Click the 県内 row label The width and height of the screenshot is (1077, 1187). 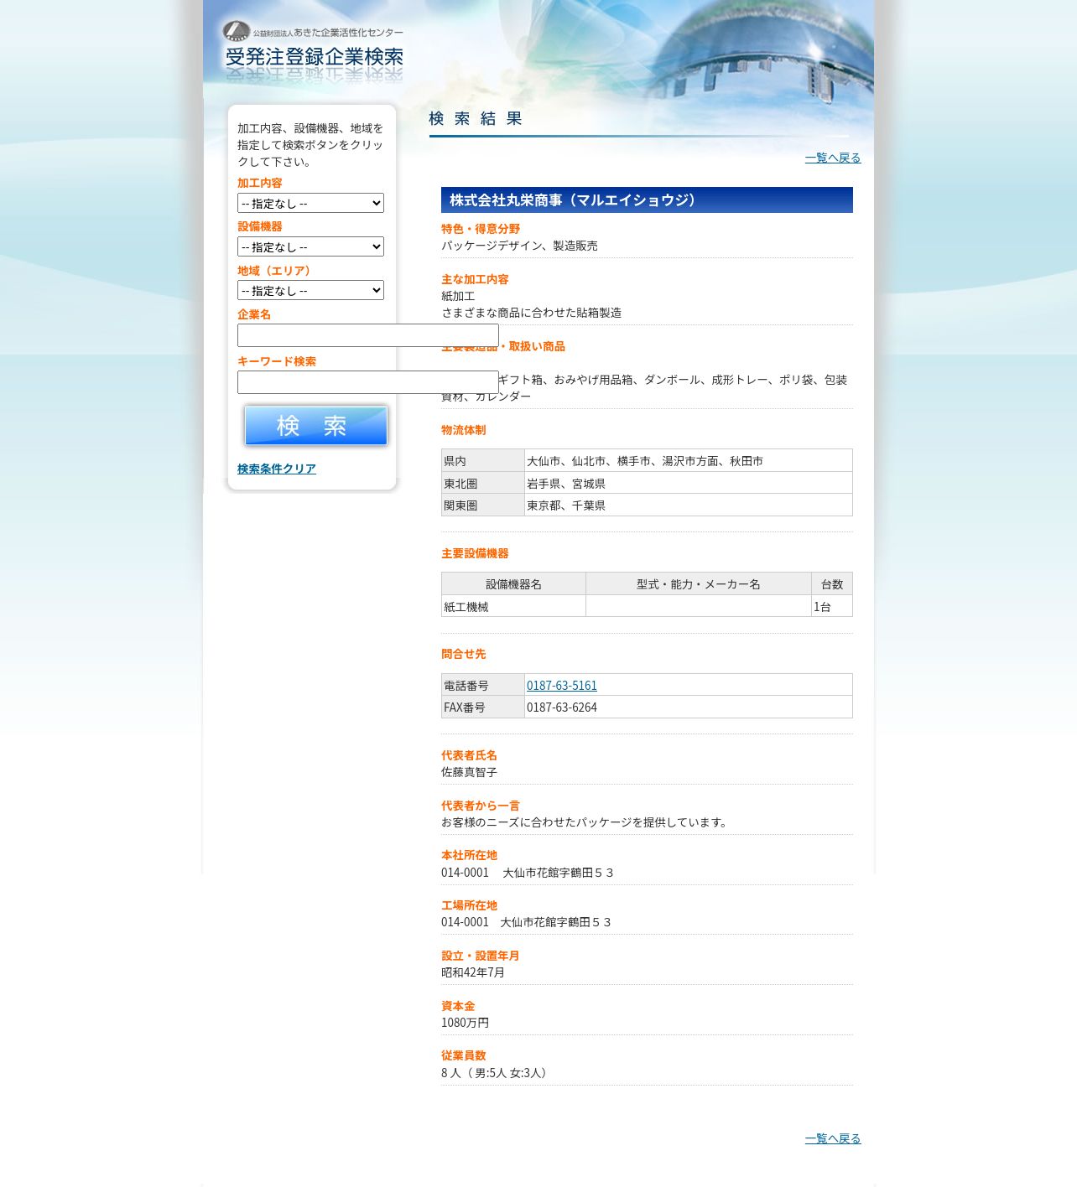(x=483, y=461)
